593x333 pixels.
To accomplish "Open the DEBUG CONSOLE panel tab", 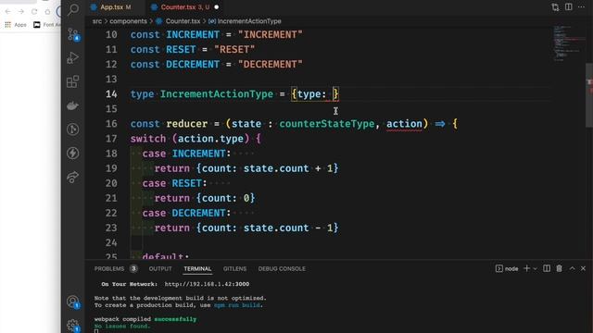I will click(282, 268).
